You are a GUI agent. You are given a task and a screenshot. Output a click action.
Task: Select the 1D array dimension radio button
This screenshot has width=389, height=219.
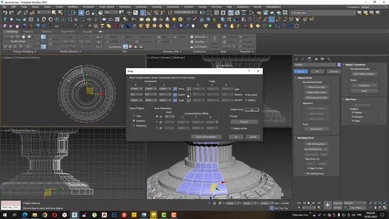pyautogui.click(x=157, y=116)
